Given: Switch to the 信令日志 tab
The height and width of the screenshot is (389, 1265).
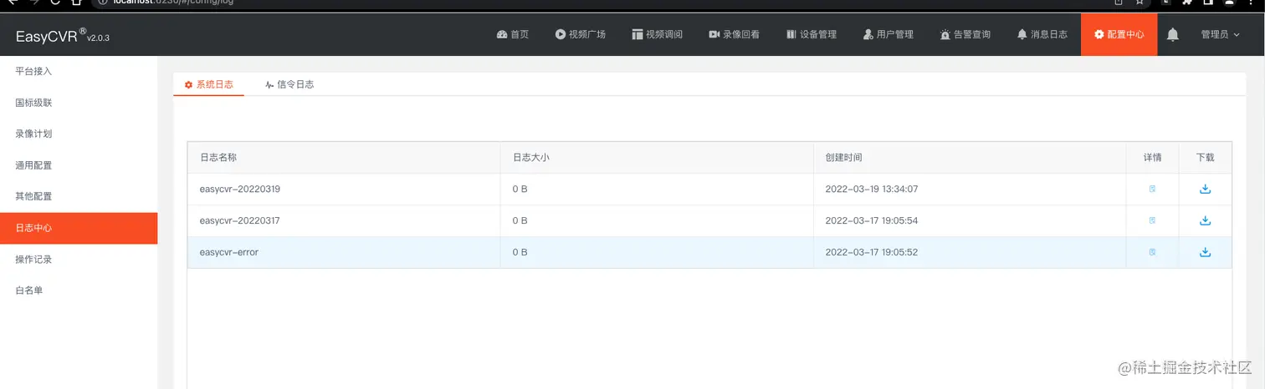Looking at the screenshot, I should (x=289, y=84).
